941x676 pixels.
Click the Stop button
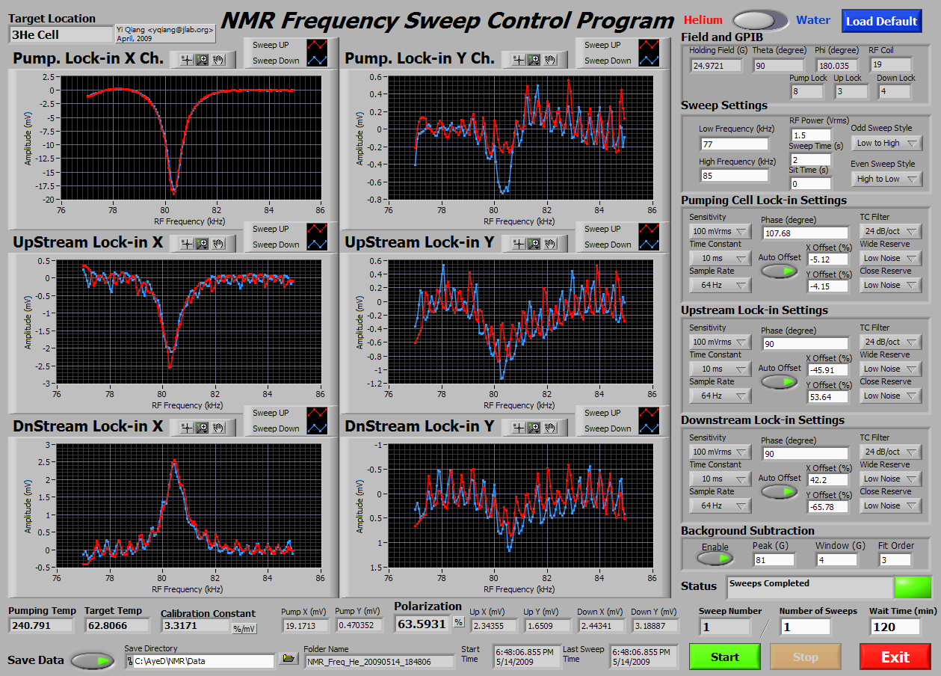tap(805, 657)
